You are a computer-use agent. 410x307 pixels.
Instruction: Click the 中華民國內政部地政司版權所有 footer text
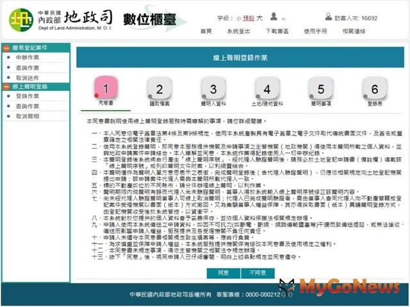point(170,294)
